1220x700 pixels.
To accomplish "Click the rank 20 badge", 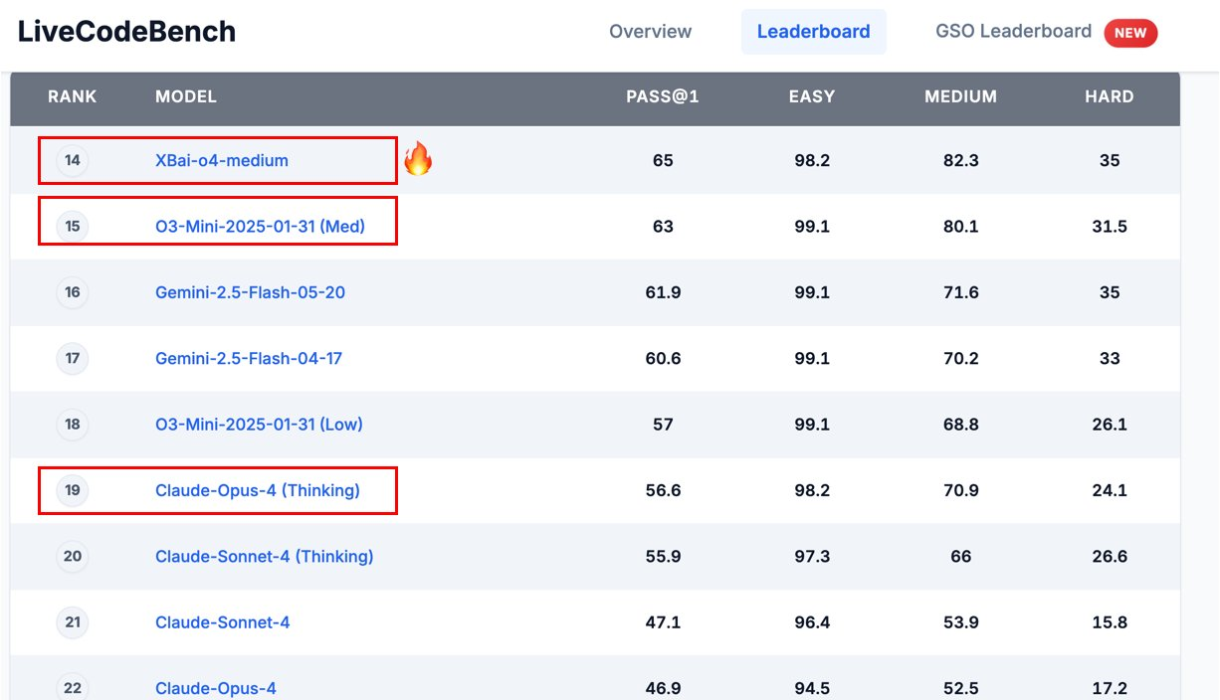I will tap(73, 557).
